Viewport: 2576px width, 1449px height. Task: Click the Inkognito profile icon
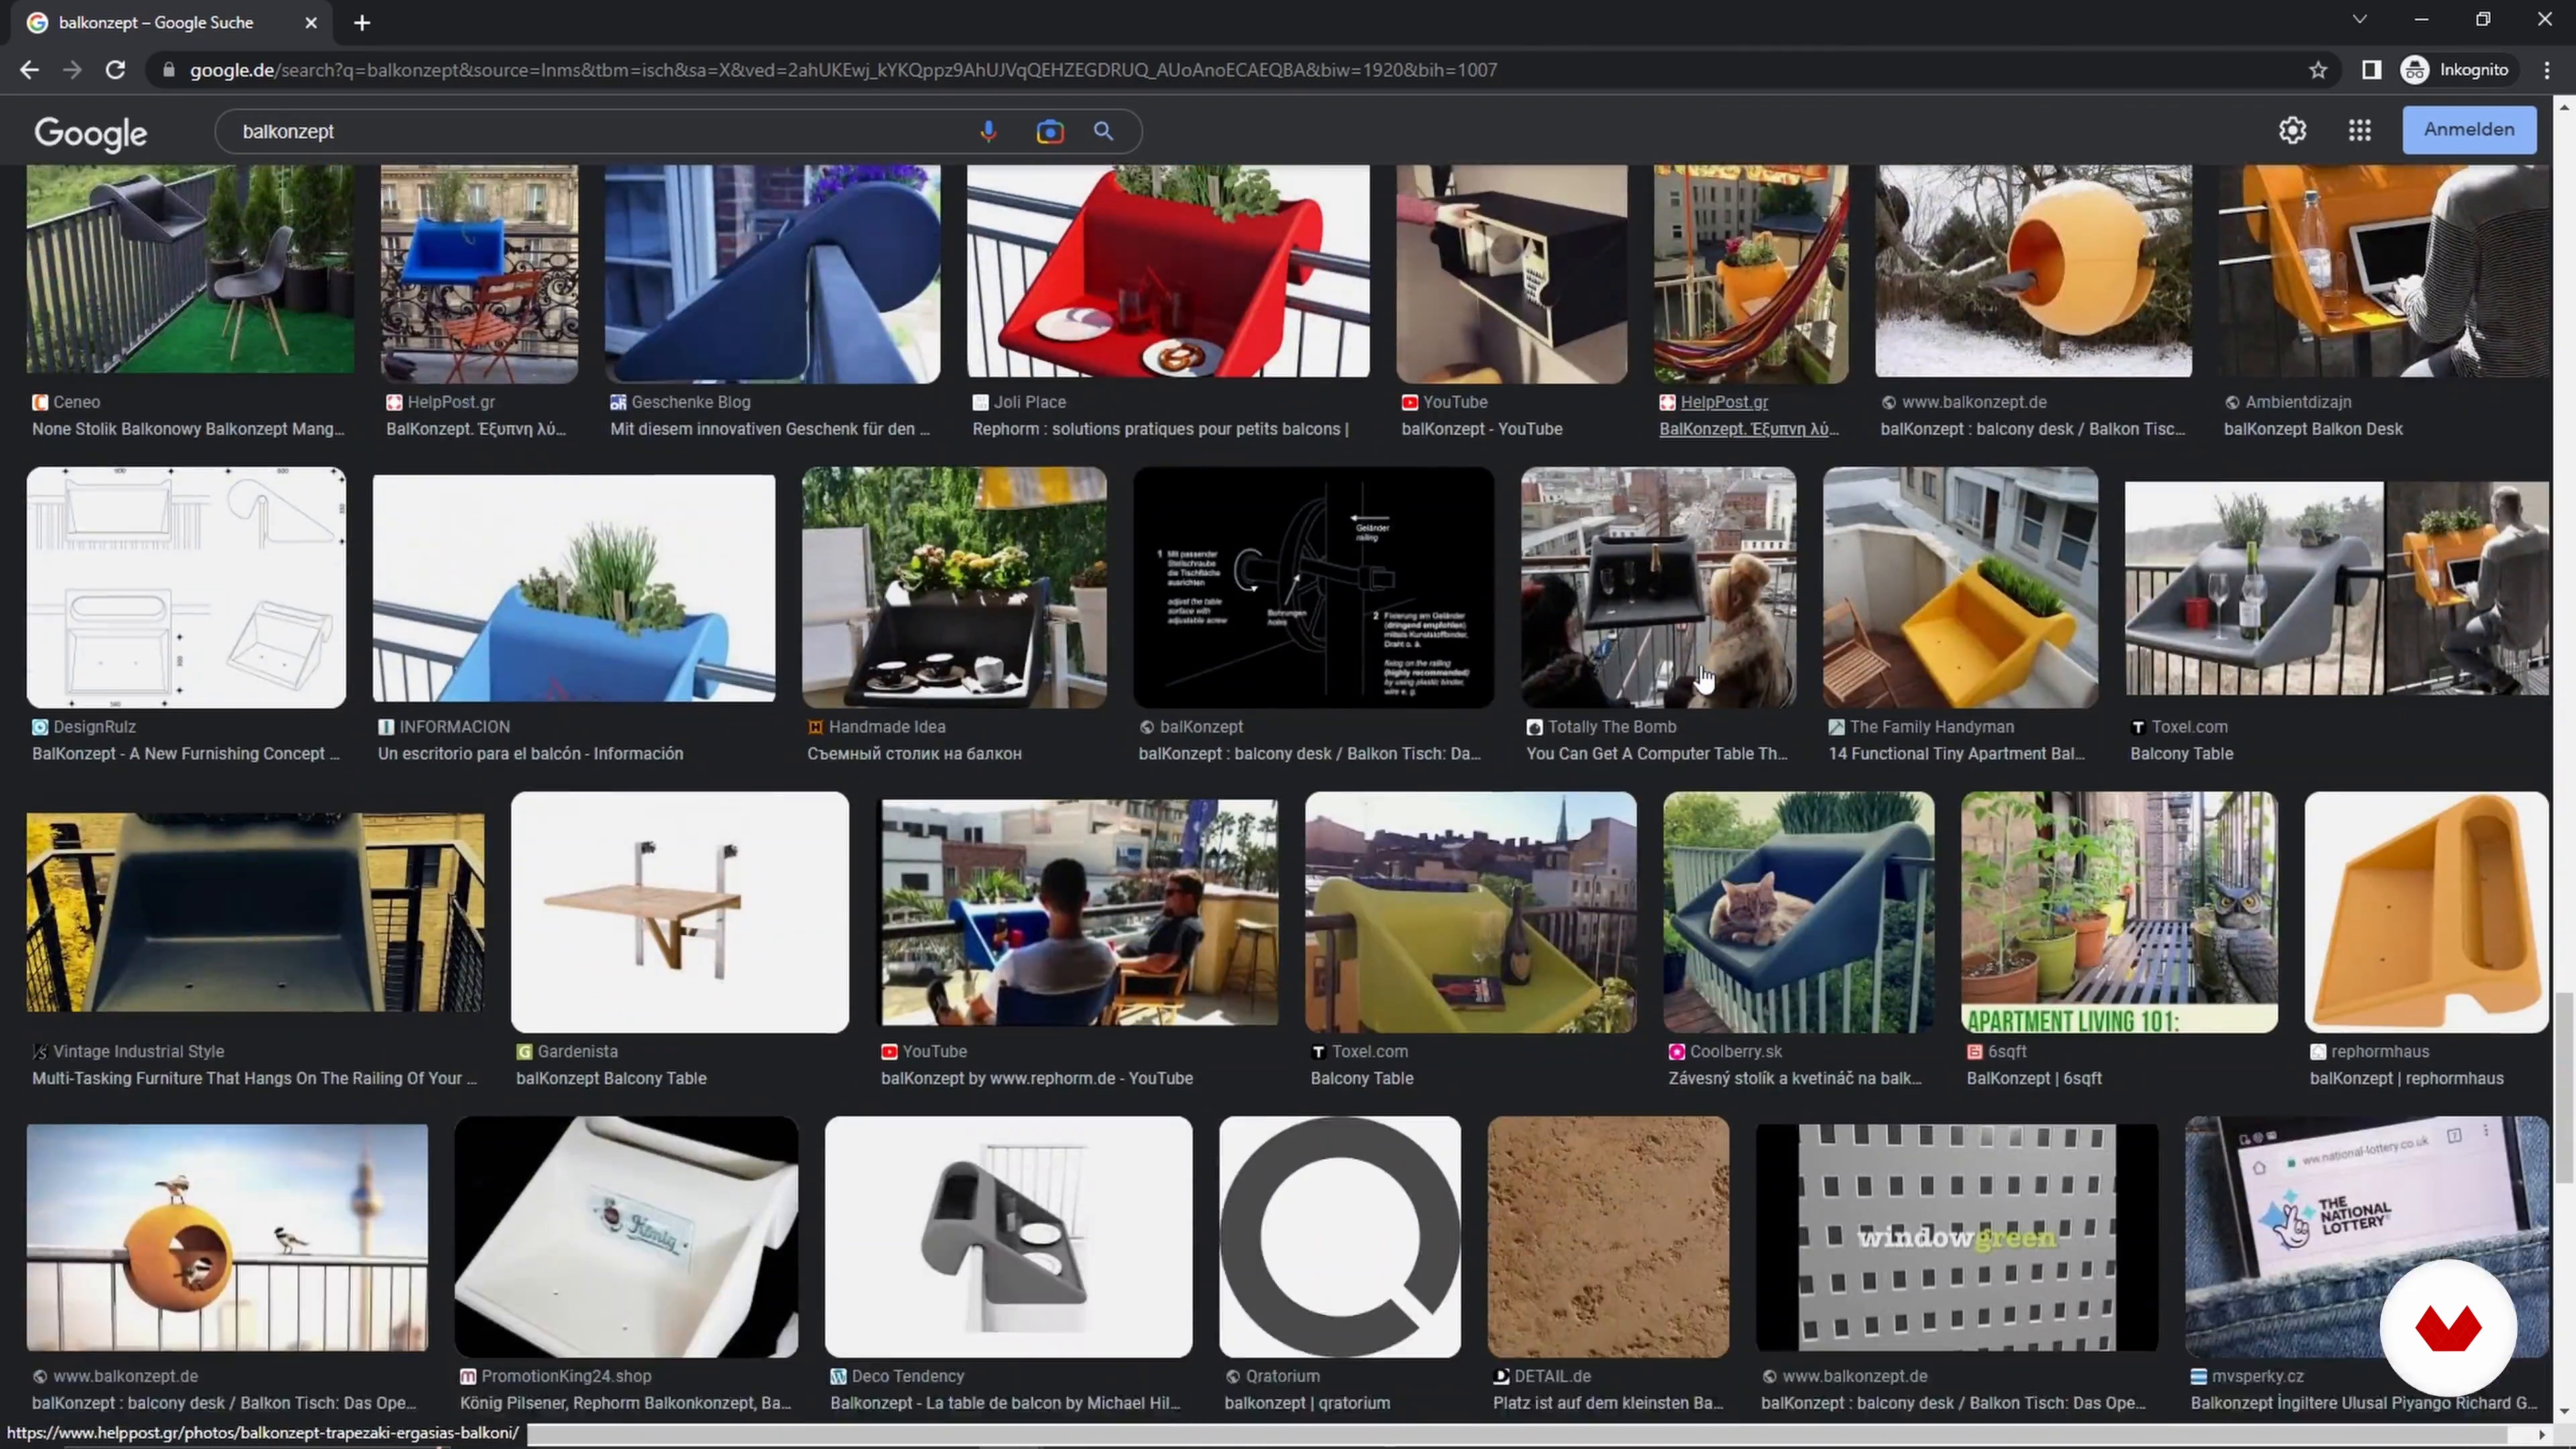point(2415,70)
